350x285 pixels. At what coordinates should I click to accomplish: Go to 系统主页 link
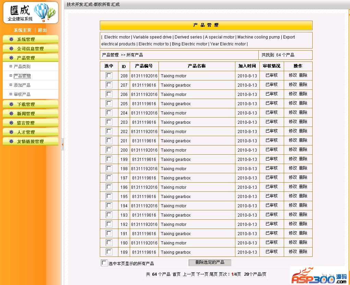pos(22,30)
